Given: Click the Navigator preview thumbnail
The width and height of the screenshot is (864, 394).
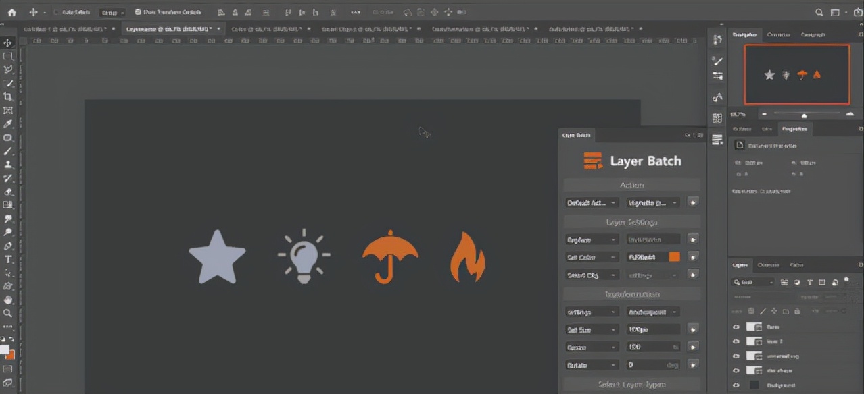Looking at the screenshot, I should coord(797,74).
